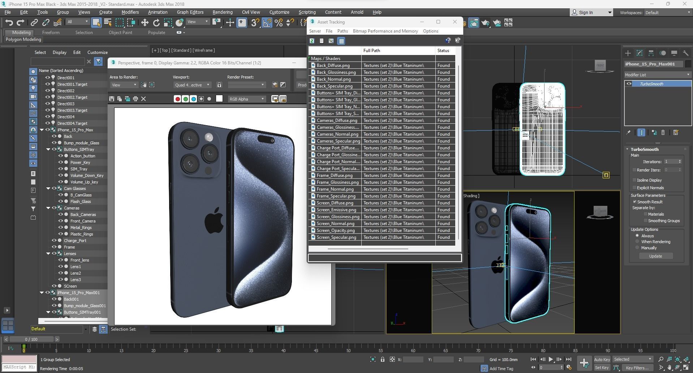Open the Motion panel tab
Image resolution: width=693 pixels, height=373 pixels.
pyautogui.click(x=663, y=53)
